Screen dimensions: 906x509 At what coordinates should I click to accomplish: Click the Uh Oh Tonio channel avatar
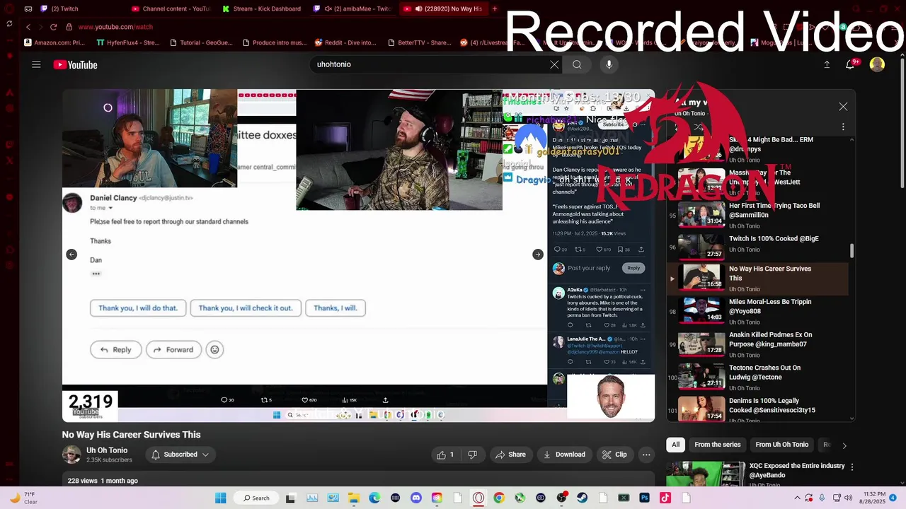pyautogui.click(x=71, y=455)
